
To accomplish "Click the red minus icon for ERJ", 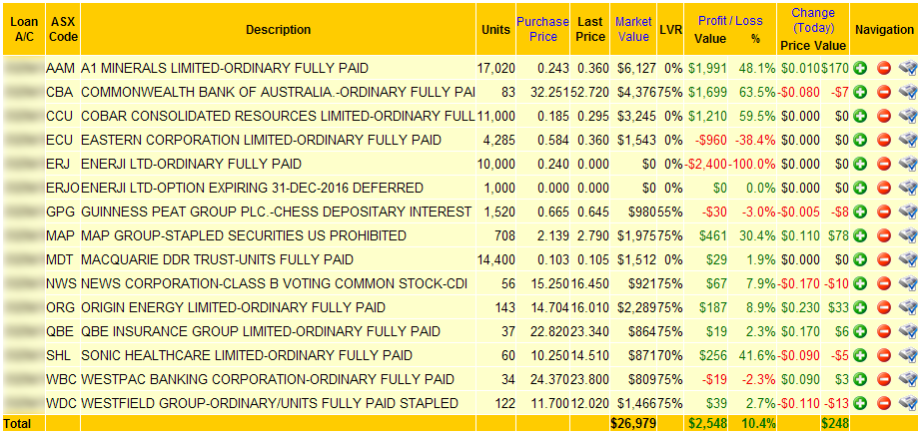I will (x=884, y=165).
